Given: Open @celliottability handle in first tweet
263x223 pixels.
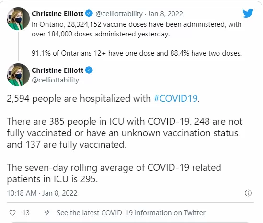Looking at the screenshot, I should [119, 14].
